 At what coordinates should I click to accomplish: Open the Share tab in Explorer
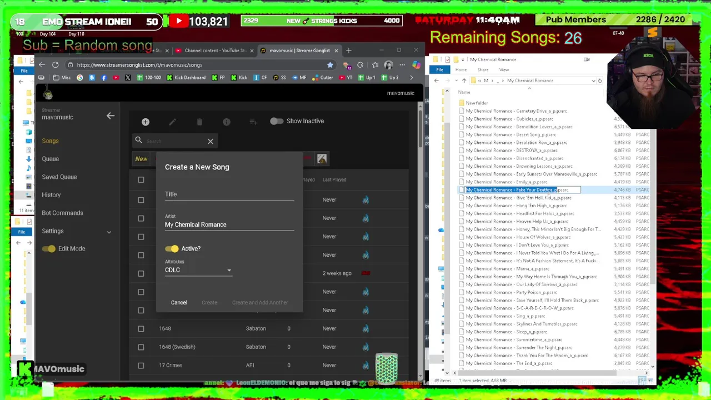point(483,70)
